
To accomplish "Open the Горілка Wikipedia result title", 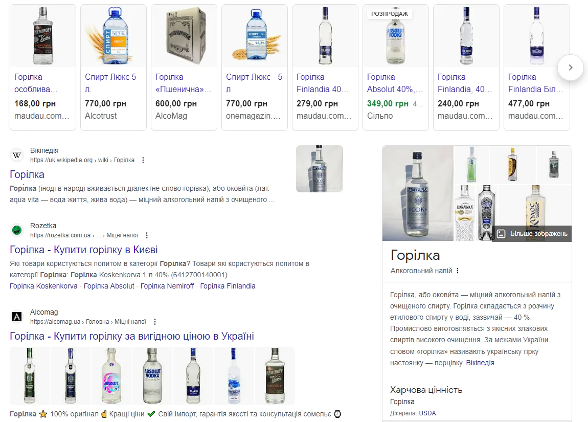I will [27, 174].
